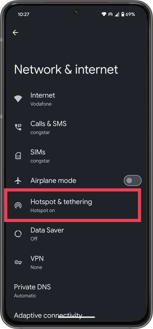Click the hotspot icon beside Hotspot & tethering
The image size is (153, 329).
[x=18, y=205]
